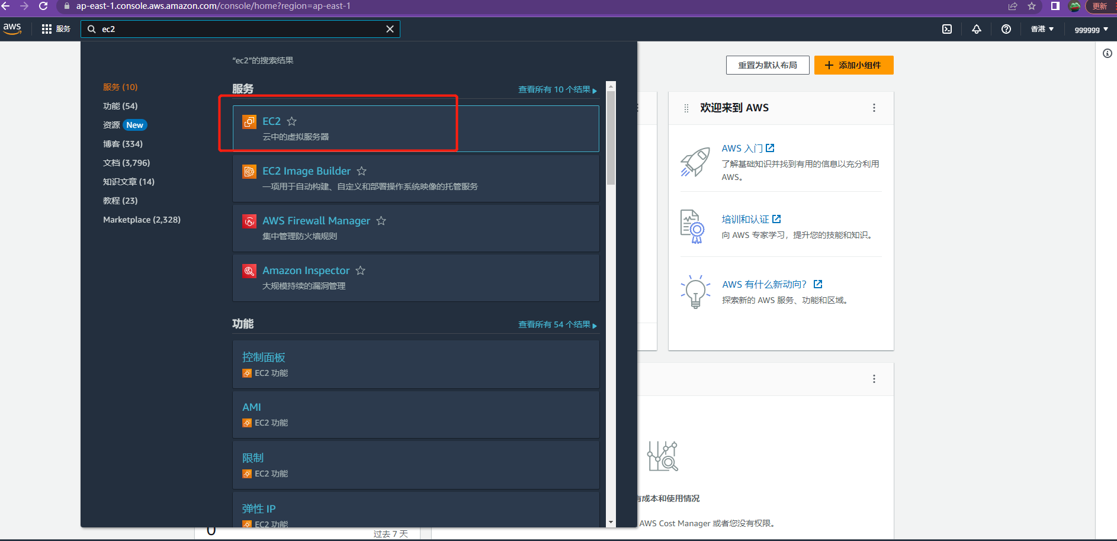
Task: Open the AWS 入门 link
Action: pos(747,149)
